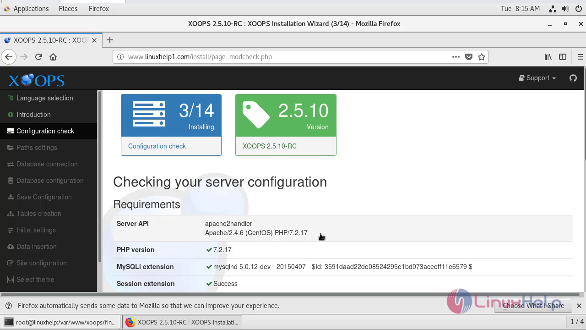Open the Library bookmarks icon
586x330 pixels.
tap(548, 57)
